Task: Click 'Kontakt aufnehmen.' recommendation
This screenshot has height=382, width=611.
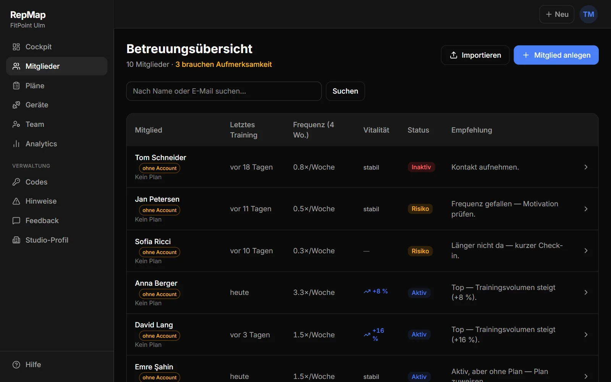Action: pyautogui.click(x=485, y=167)
